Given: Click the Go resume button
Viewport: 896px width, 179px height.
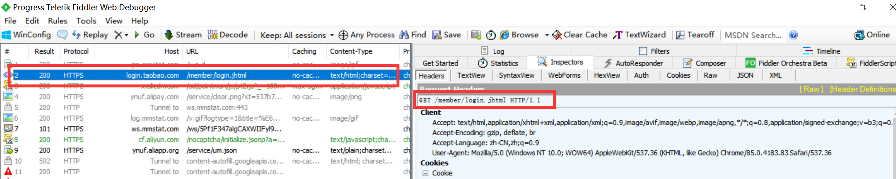Looking at the screenshot, I should 144,35.
